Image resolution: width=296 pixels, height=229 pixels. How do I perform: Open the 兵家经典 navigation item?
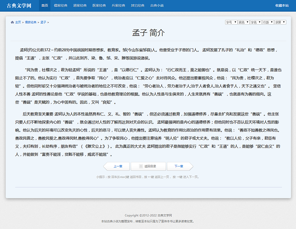118,6
